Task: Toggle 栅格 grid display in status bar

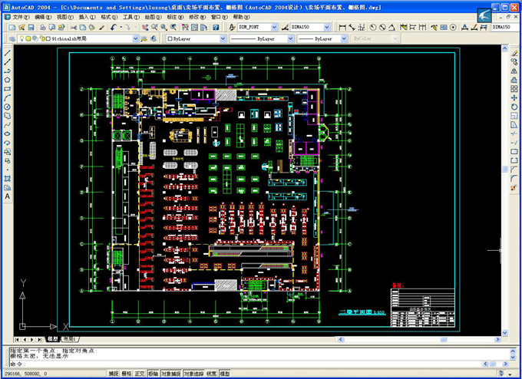Action: tap(127, 374)
